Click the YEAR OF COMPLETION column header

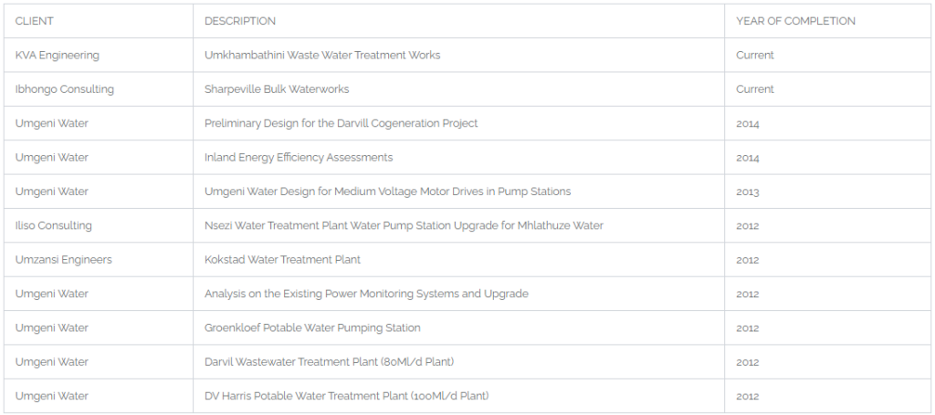pyautogui.click(x=795, y=21)
